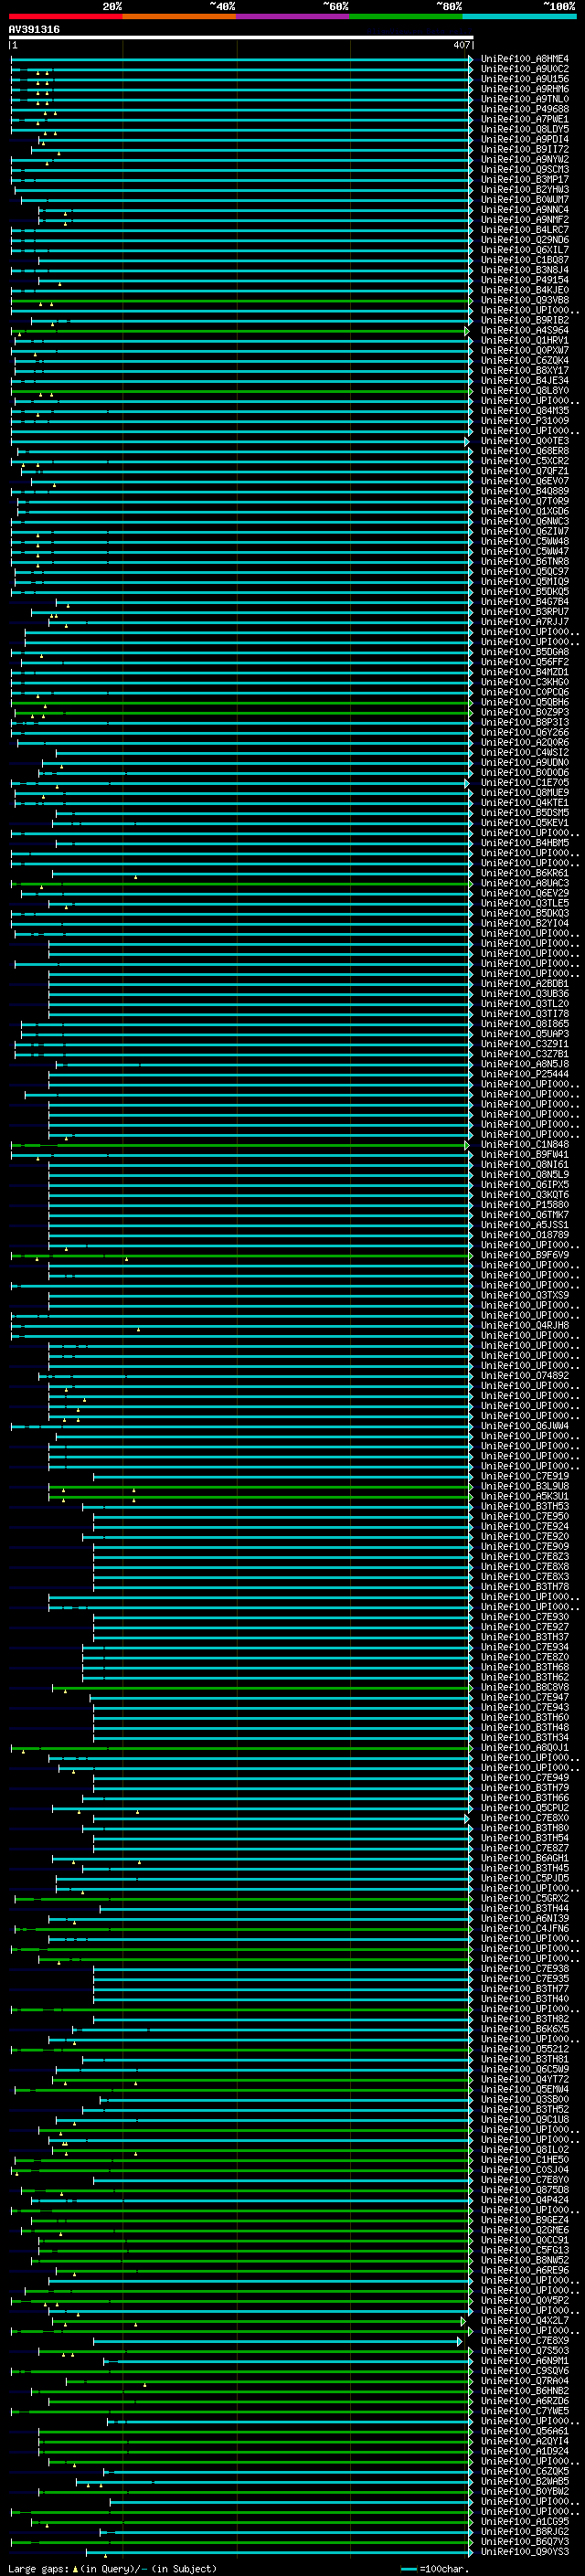Click the orange ~40% identity color bar

[x=179, y=16]
